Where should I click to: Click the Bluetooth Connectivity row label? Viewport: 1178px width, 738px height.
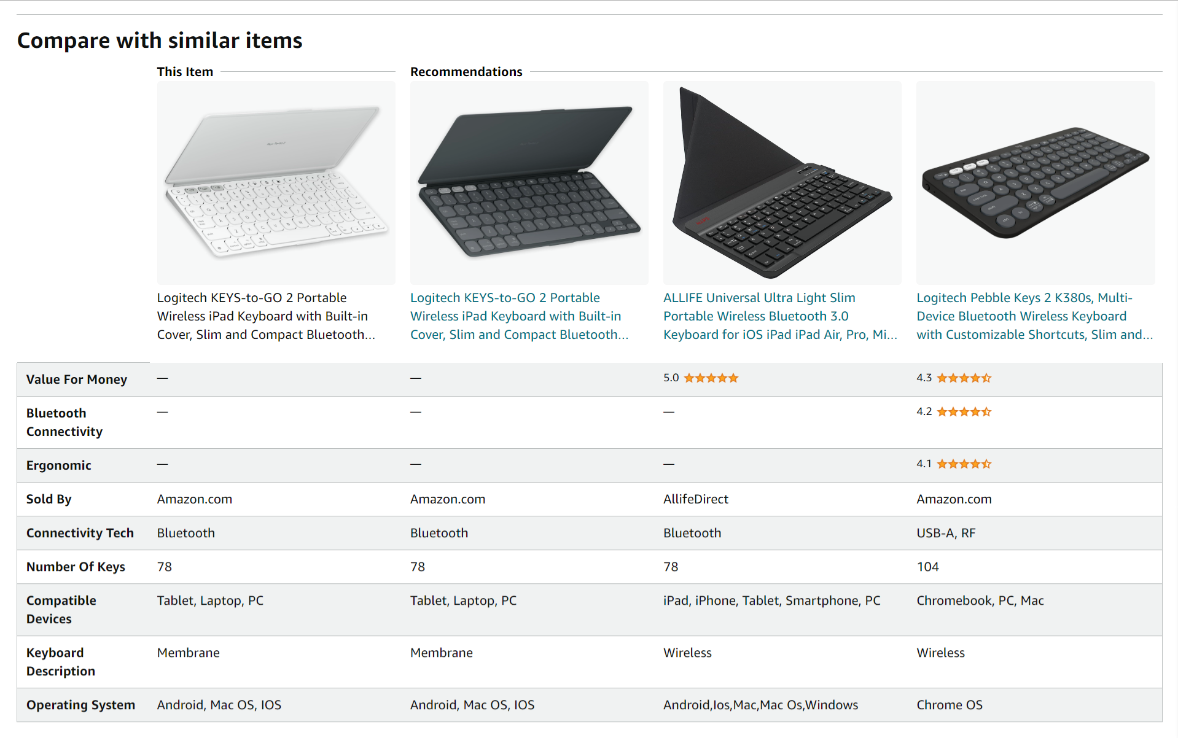pyautogui.click(x=64, y=422)
